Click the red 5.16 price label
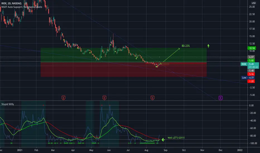The height and width of the screenshot is (153, 260). click(x=251, y=74)
